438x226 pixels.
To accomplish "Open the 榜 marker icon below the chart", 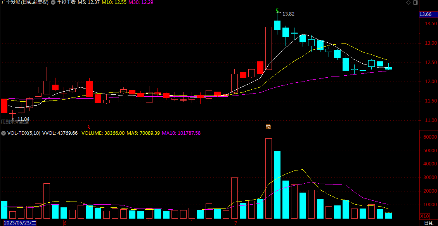I will 268,127.
